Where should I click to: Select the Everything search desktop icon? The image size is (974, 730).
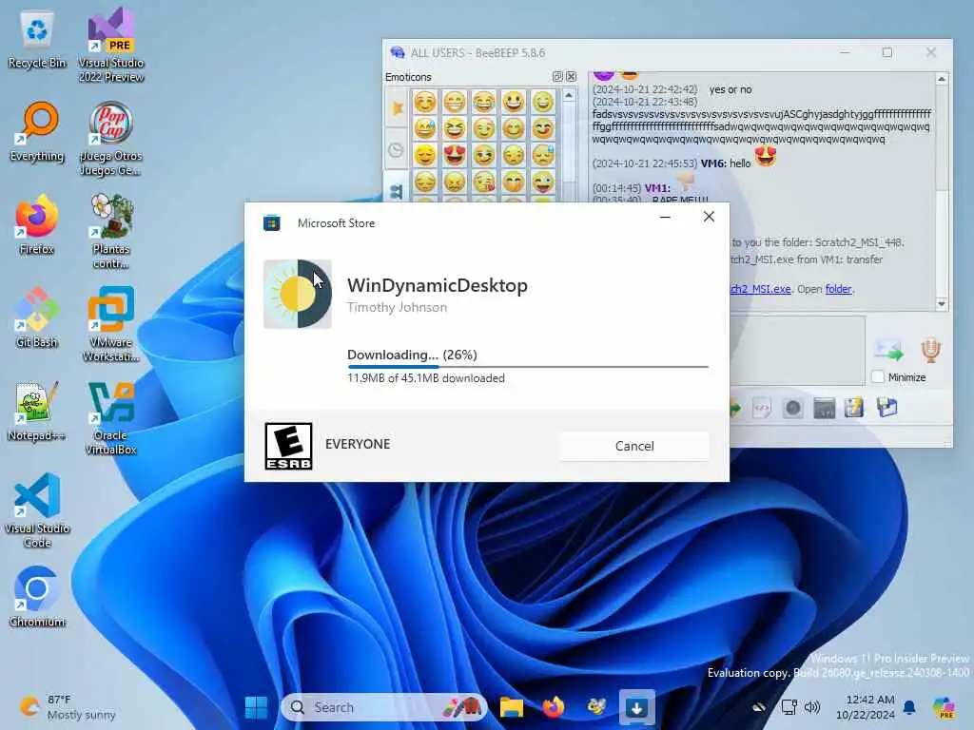[37, 133]
